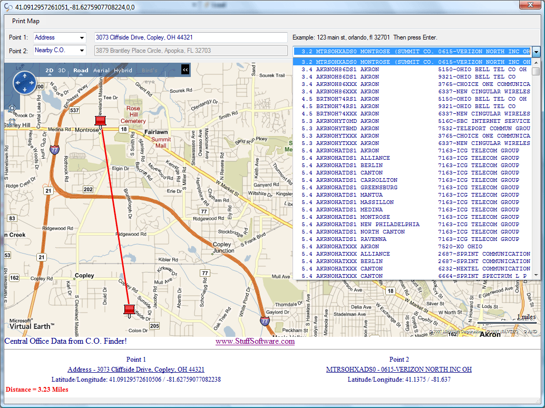
Task: Switch the map to 2D mode
Action: pos(50,70)
